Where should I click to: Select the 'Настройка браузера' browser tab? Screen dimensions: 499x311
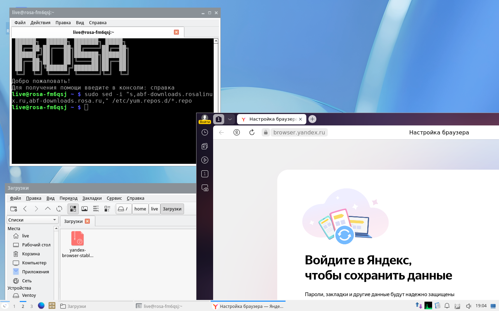tap(272, 119)
